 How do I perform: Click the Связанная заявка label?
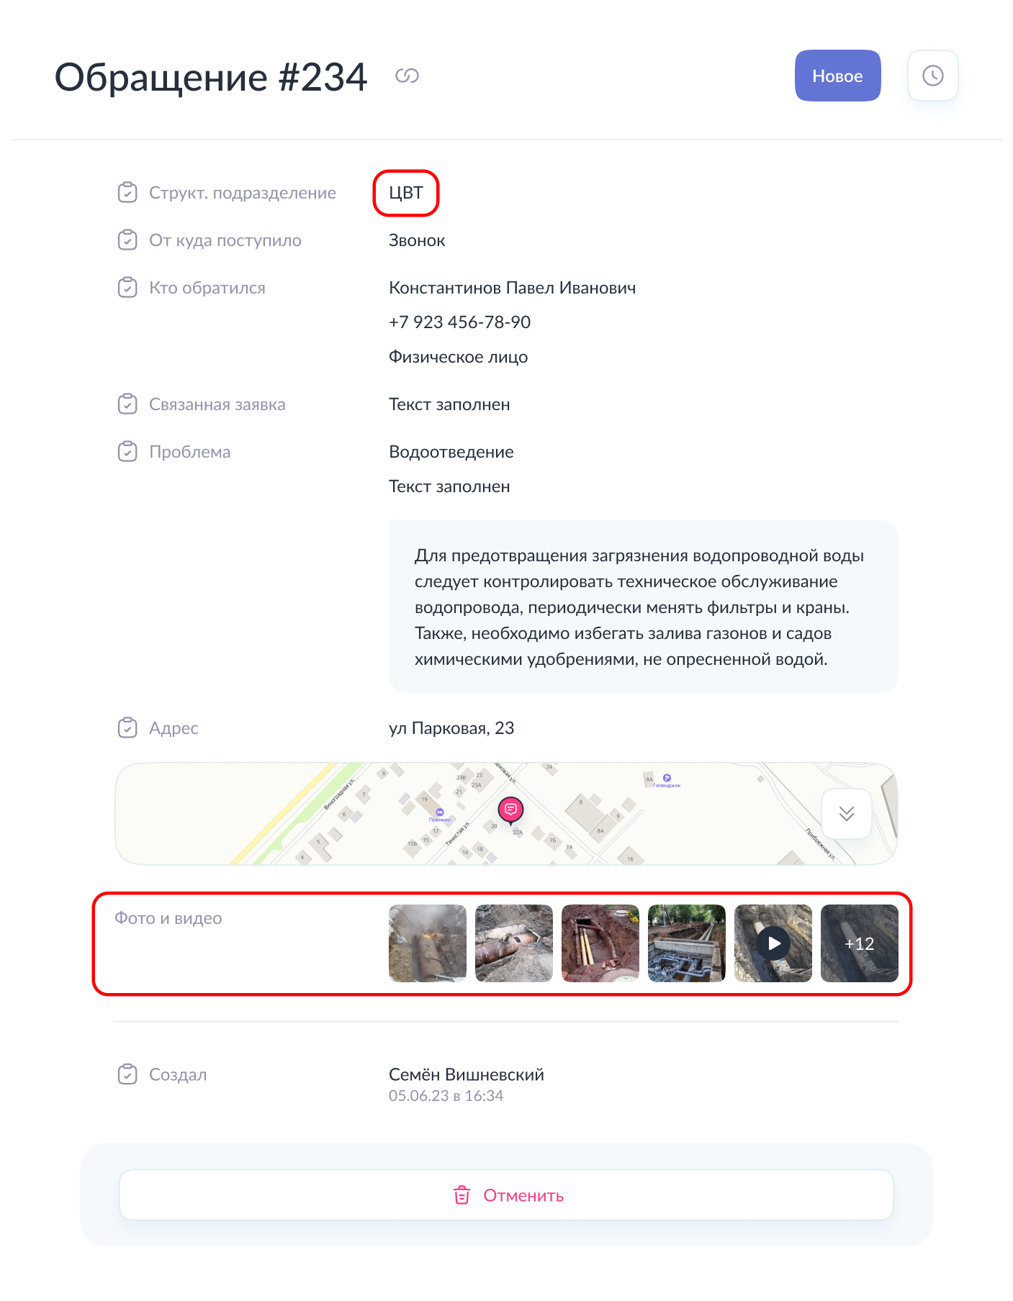point(217,404)
